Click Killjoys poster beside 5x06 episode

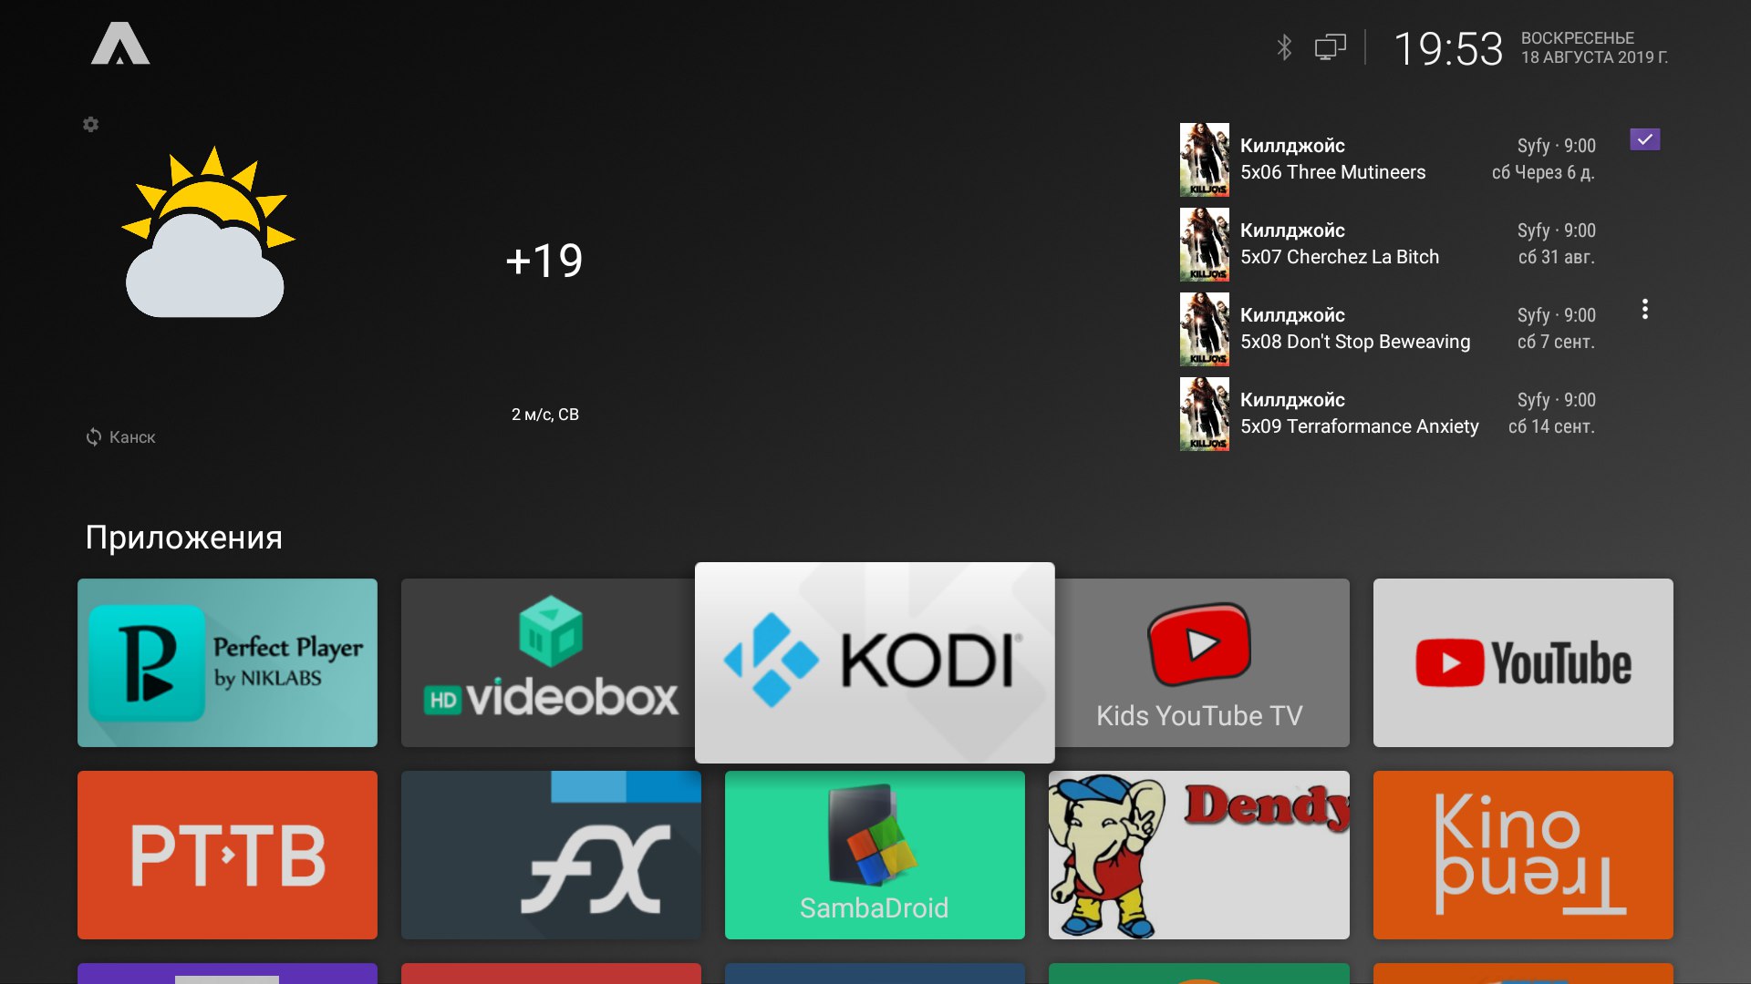click(x=1204, y=159)
